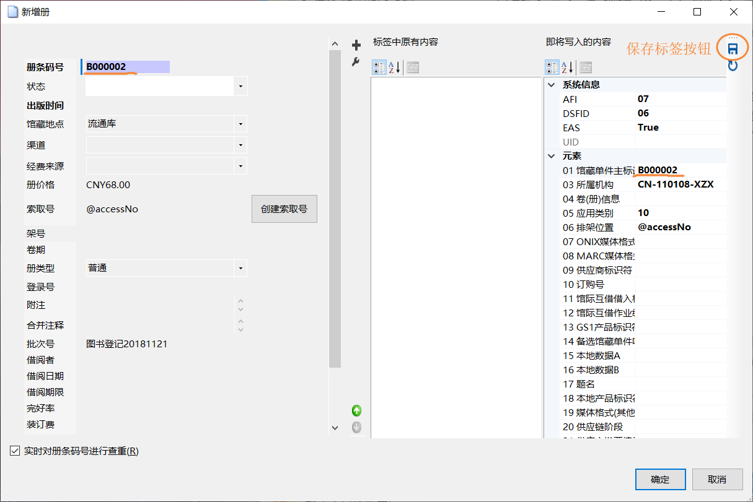
Task: Select Alphabetical sort in 标签中原有内容 grid
Action: pos(395,67)
